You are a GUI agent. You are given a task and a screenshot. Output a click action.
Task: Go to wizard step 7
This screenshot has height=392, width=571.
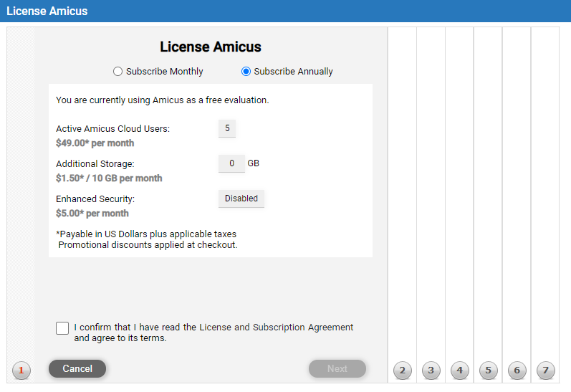click(545, 371)
